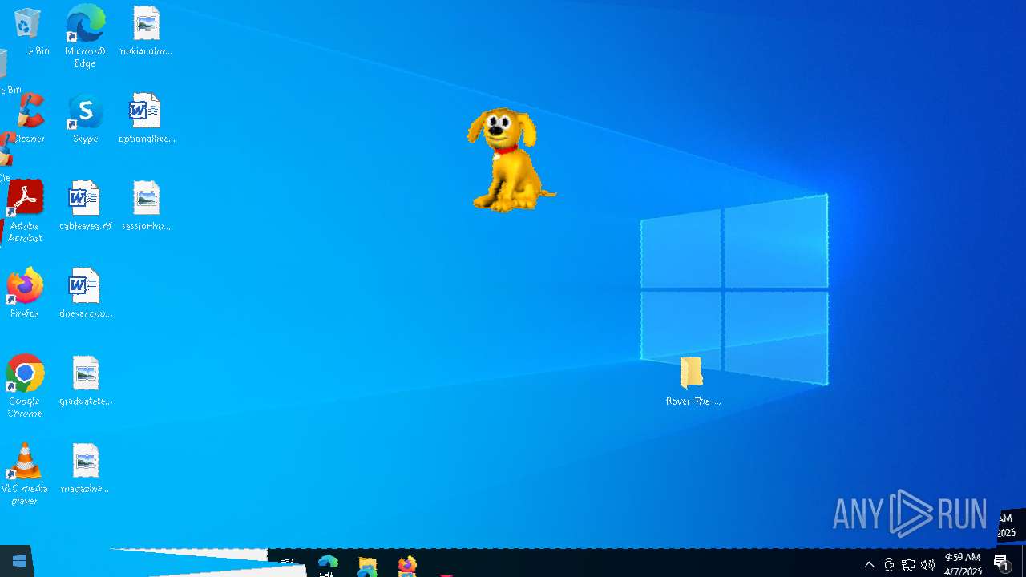Select the Microsoft Edge desktop shortcut

coord(85,36)
